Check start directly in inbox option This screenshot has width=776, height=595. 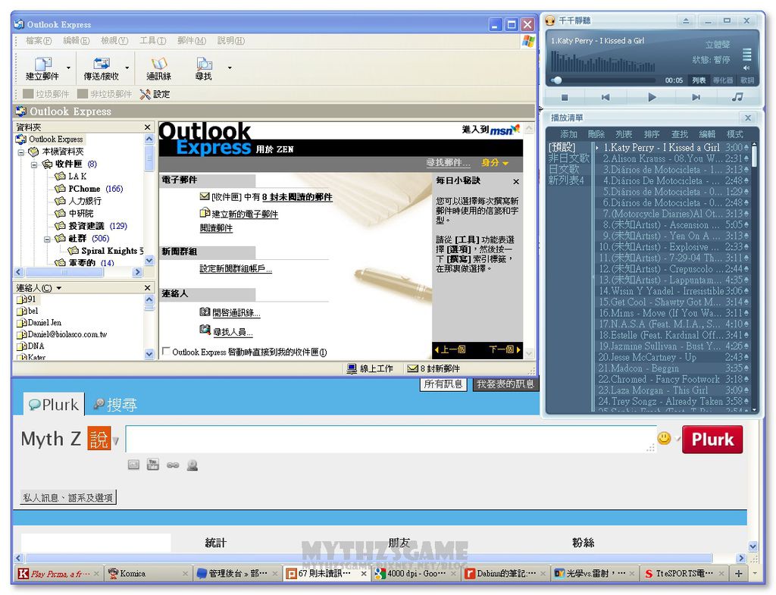coord(166,352)
